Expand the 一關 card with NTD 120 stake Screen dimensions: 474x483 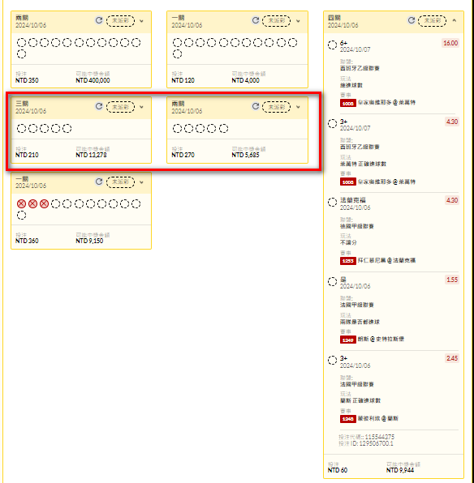tap(298, 21)
